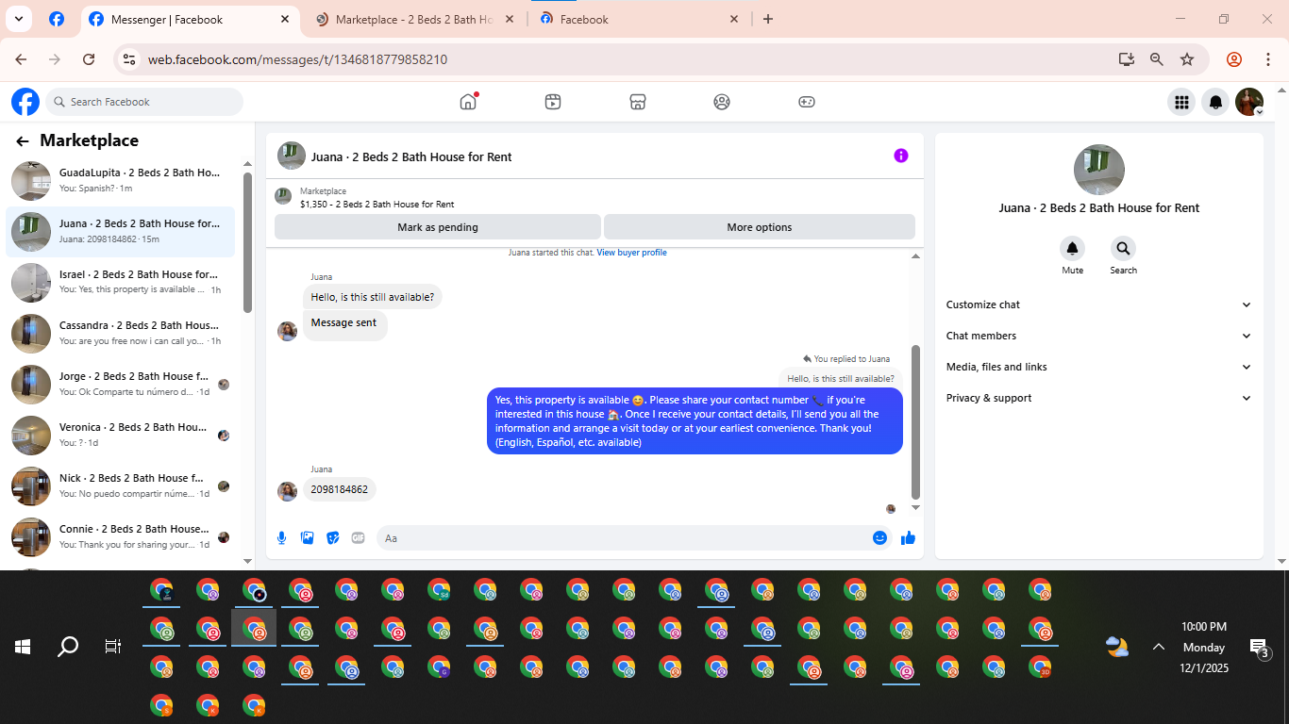This screenshot has height=724, width=1289.
Task: Switch to the pinned Facebook tab
Action: 57,19
